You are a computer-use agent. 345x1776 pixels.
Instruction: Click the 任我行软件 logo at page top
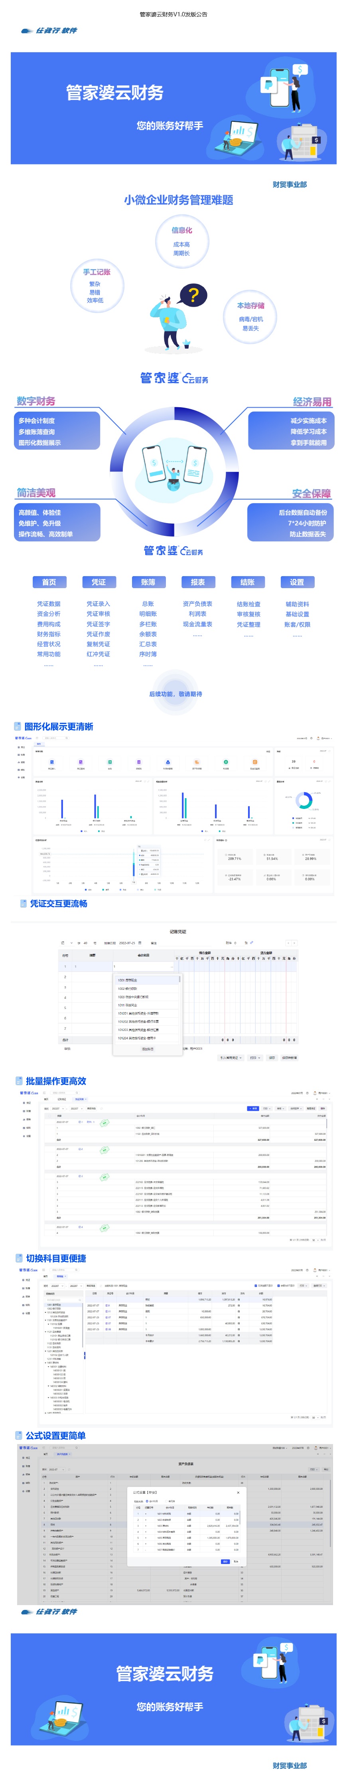(x=49, y=30)
